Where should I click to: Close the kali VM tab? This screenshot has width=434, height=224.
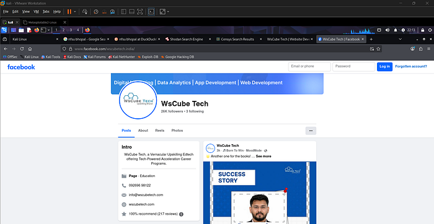click(x=17, y=22)
